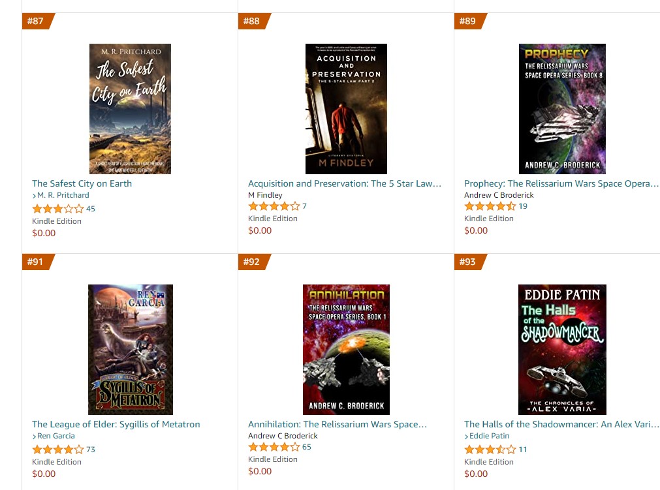View star rating for The Safest City on Earth

[58, 209]
